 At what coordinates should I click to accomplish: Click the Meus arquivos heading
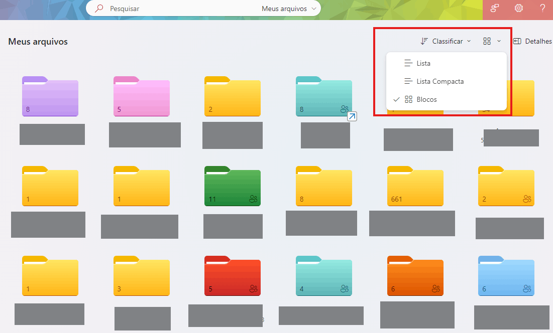38,42
